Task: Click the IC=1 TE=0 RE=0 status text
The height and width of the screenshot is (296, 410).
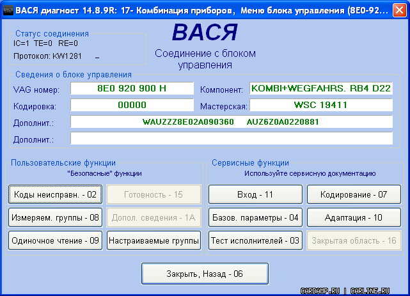Action: 45,43
